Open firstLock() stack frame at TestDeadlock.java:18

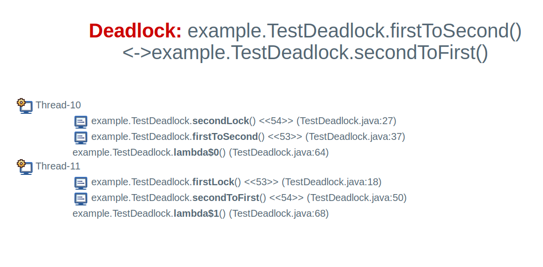coord(236,182)
